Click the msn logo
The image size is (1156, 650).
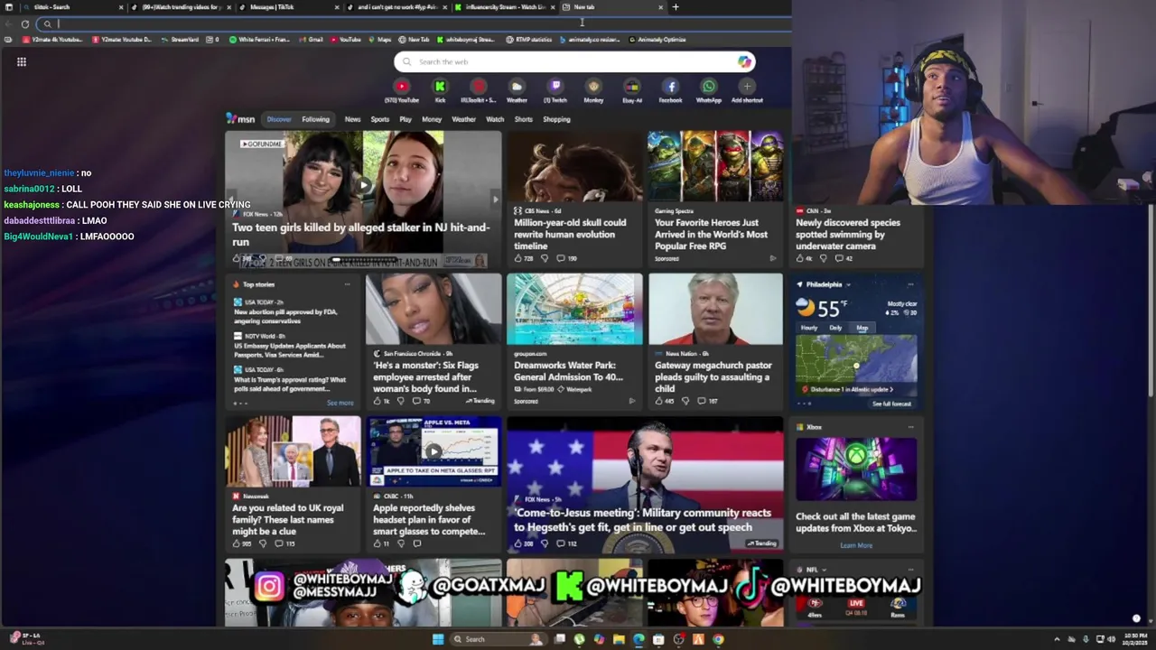(240, 119)
